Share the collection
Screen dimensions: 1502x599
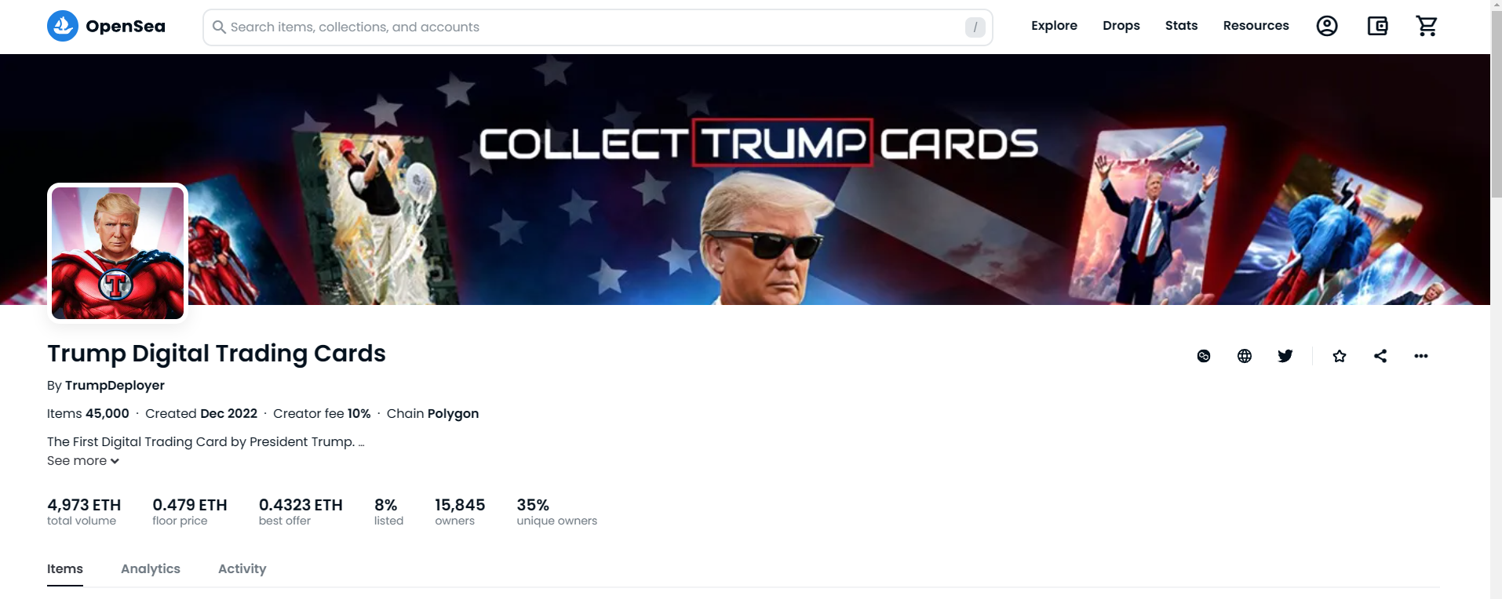click(x=1380, y=356)
